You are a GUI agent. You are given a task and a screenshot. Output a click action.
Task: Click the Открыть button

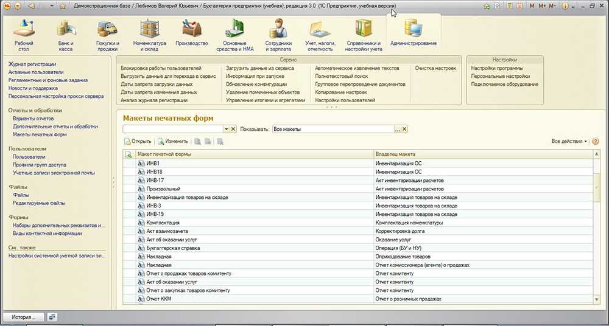click(x=138, y=141)
